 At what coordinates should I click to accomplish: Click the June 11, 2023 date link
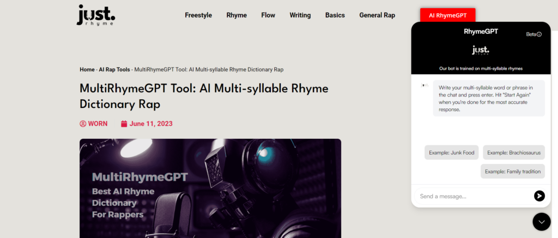tap(151, 124)
